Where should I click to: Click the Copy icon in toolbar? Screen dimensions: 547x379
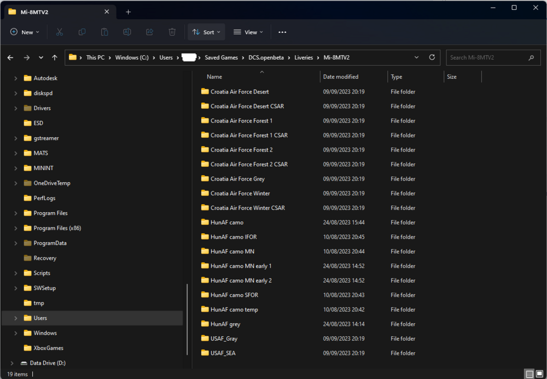(82, 32)
